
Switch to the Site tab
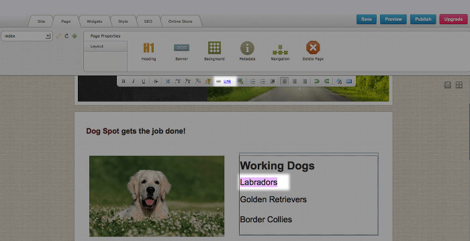tap(41, 21)
